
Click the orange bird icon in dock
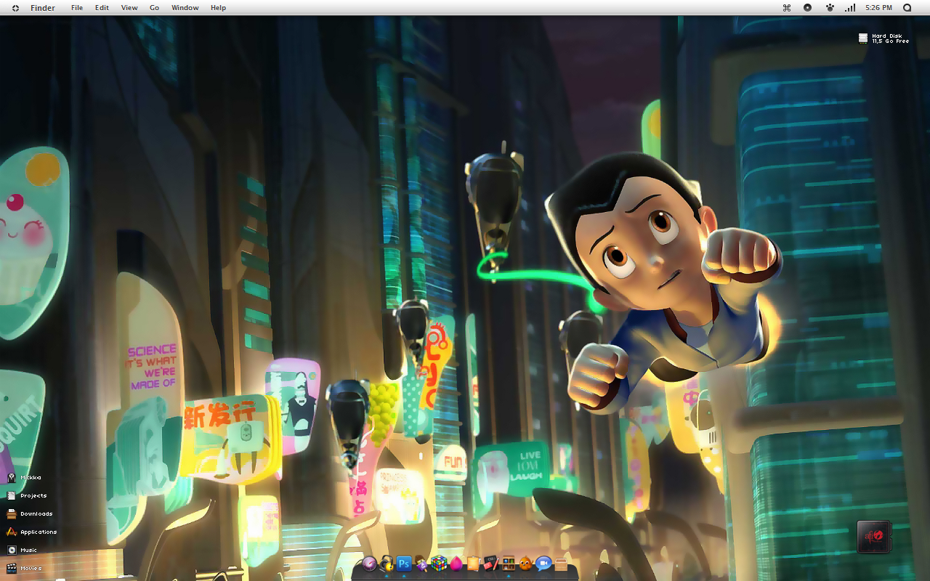[x=526, y=564]
